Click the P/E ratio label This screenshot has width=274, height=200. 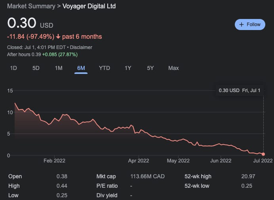pos(107,186)
